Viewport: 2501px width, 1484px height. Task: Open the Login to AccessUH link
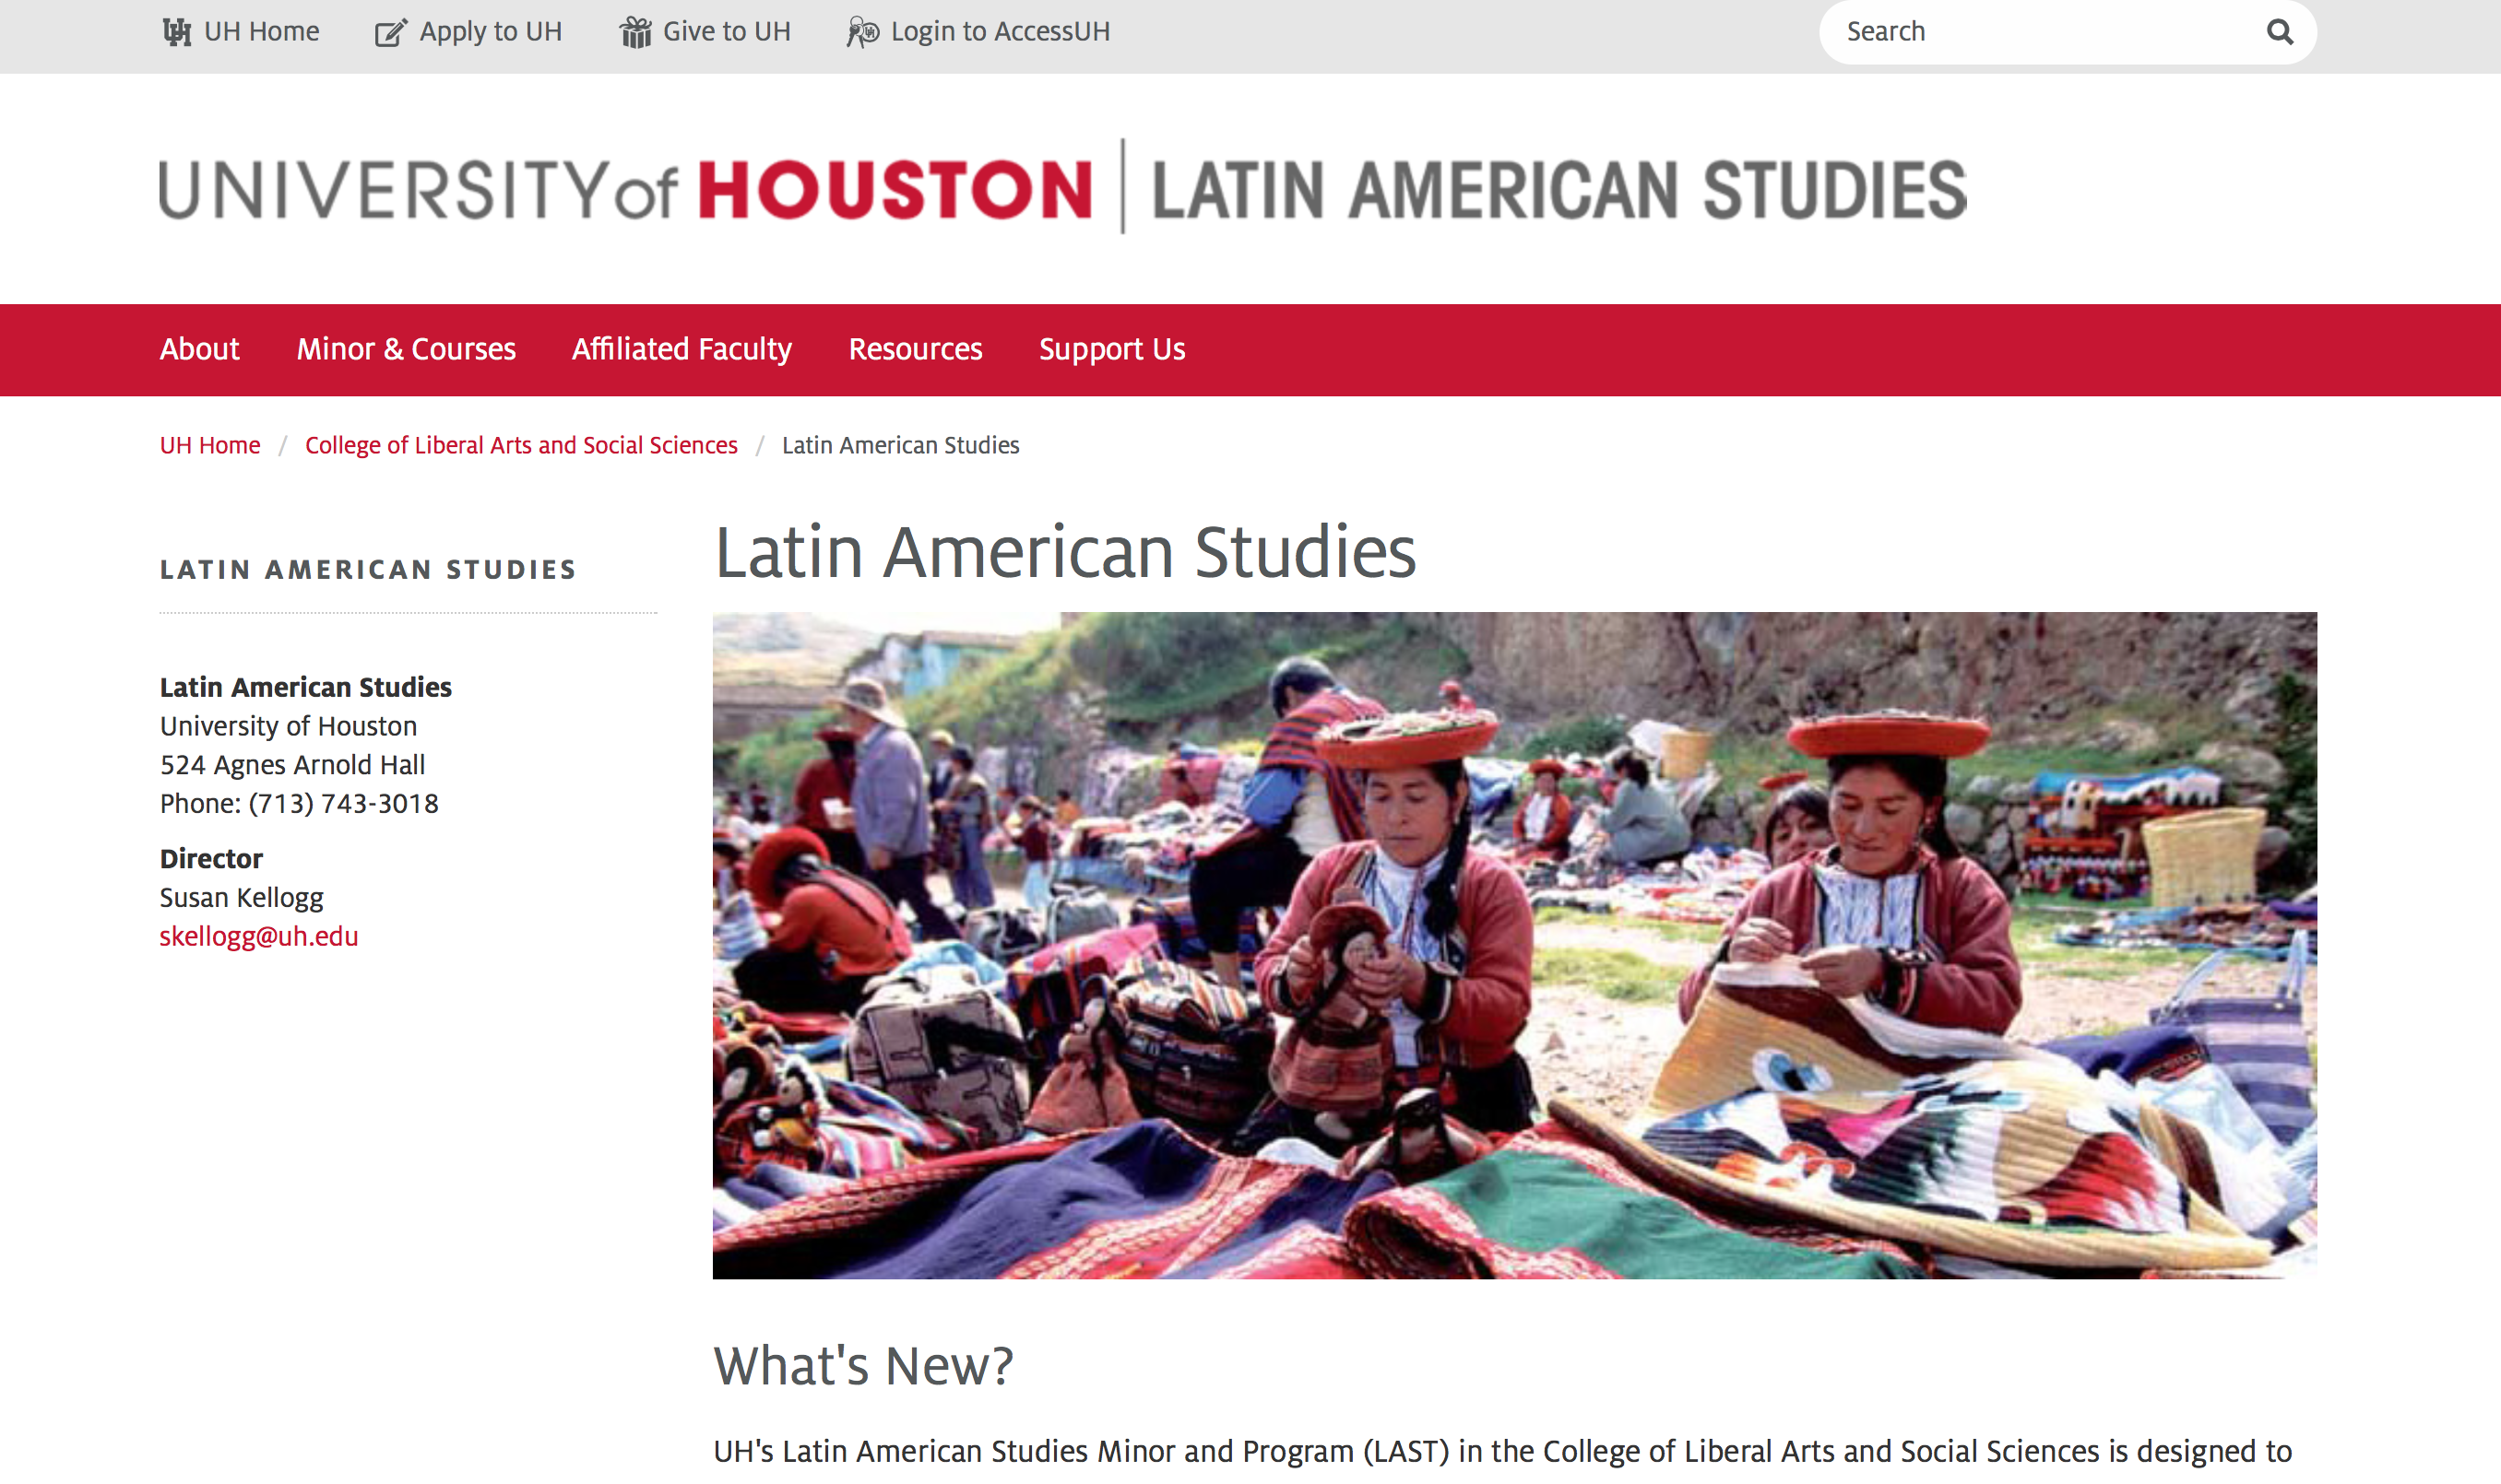1000,32
